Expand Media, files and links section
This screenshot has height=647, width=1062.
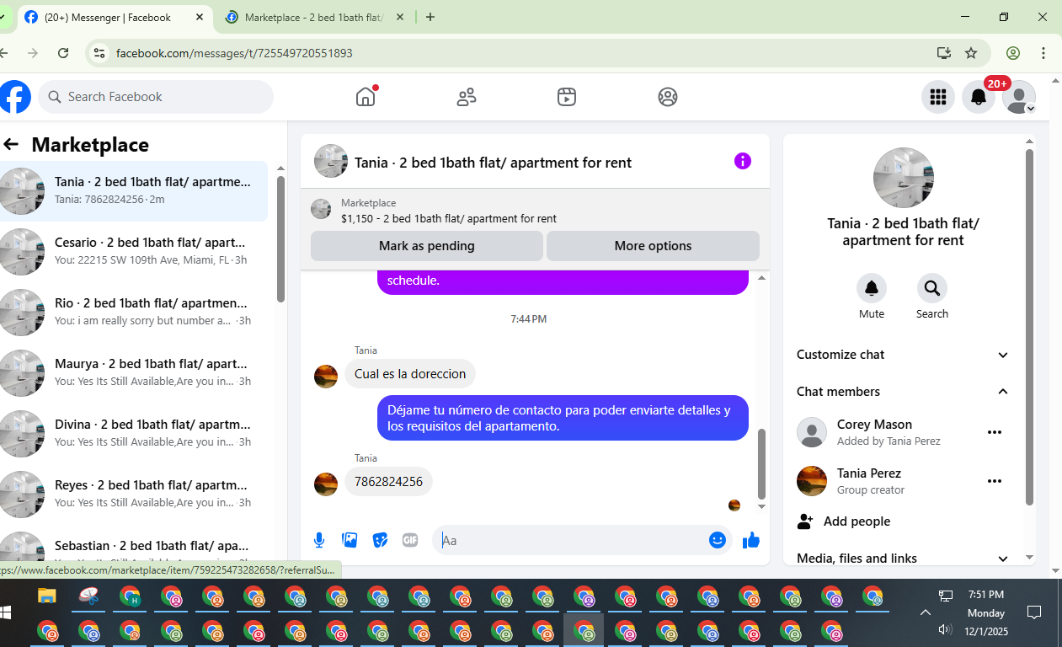(x=903, y=558)
